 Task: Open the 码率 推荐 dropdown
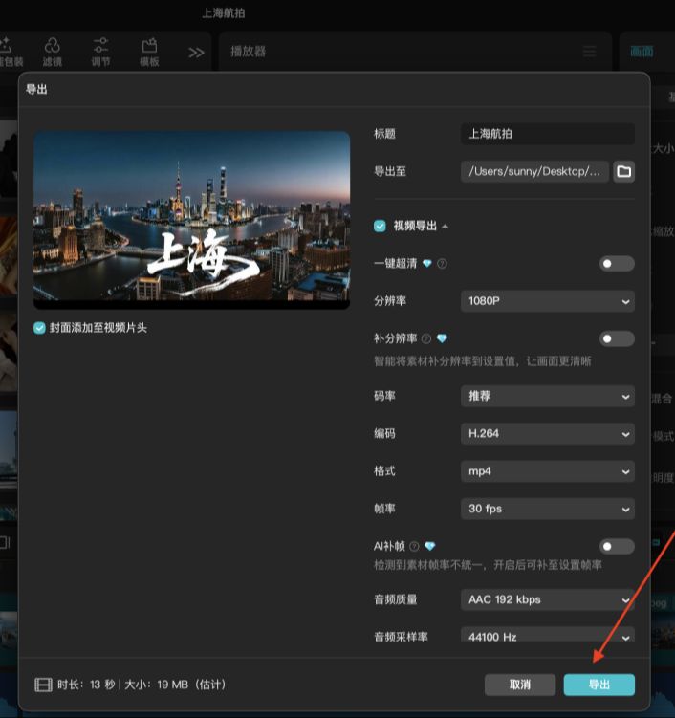coord(548,396)
